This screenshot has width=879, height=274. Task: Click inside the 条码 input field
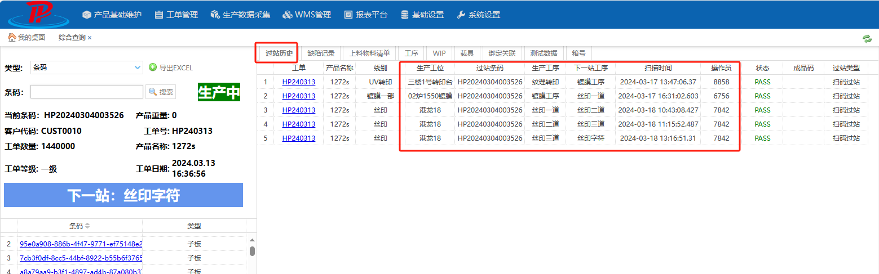click(87, 92)
